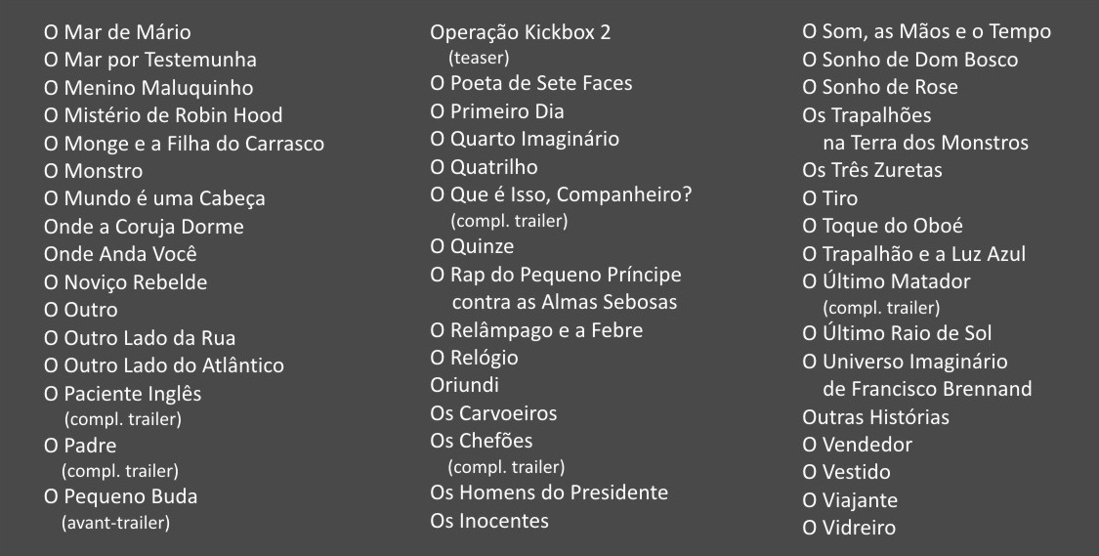Click O Paciente Inglês title
The width and height of the screenshot is (1099, 556).
123,394
